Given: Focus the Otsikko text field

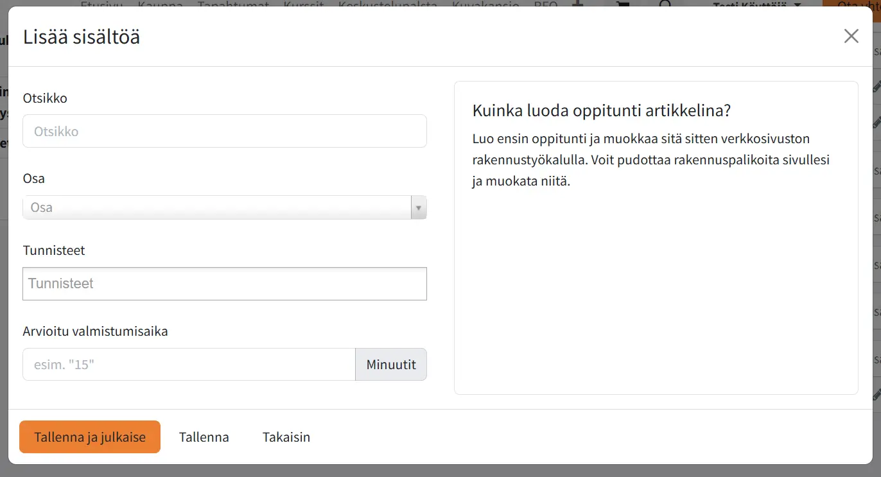Looking at the screenshot, I should coord(224,131).
